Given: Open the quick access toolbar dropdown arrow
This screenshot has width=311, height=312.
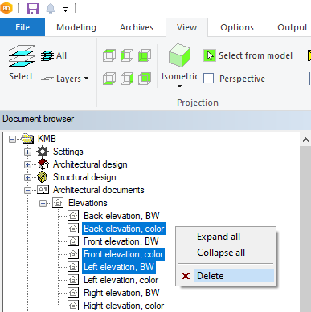Looking at the screenshot, I should coord(65,10).
